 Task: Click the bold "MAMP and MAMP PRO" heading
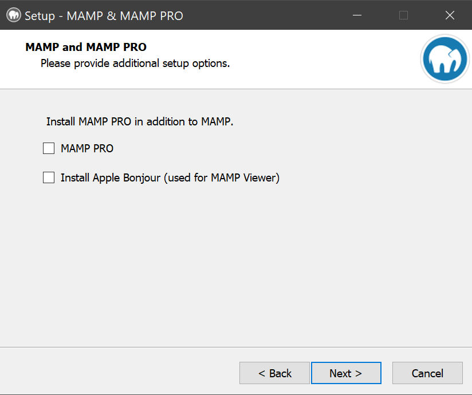click(86, 47)
